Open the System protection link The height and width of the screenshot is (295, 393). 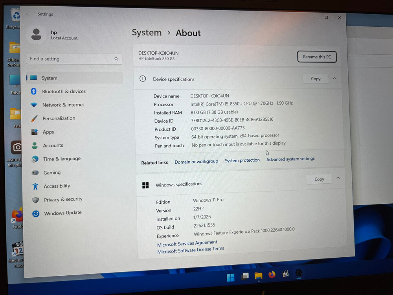coord(242,160)
